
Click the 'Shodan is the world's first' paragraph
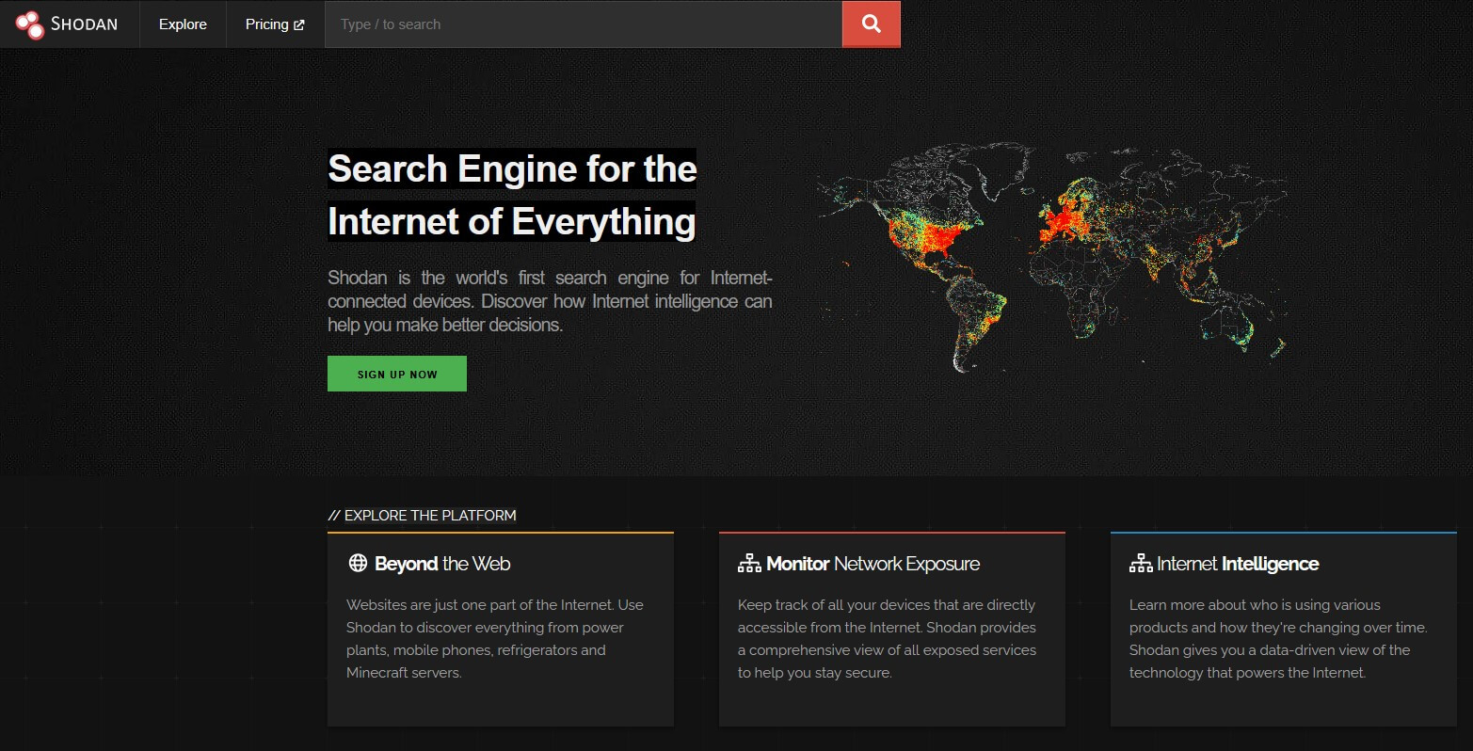coord(550,301)
